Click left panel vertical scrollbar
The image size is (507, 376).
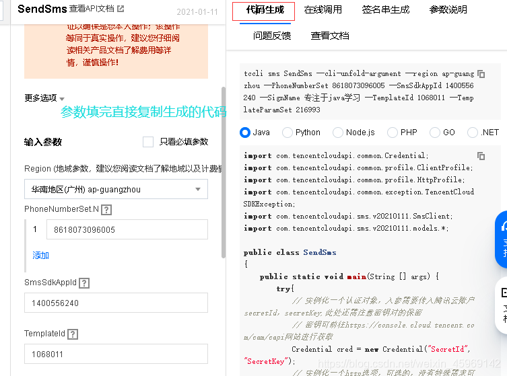[x=223, y=172]
